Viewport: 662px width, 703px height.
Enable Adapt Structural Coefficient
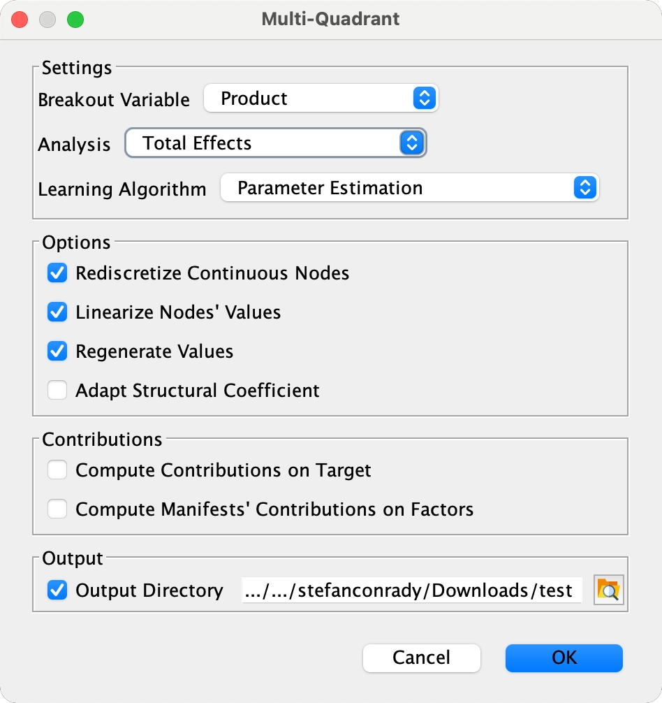57,391
